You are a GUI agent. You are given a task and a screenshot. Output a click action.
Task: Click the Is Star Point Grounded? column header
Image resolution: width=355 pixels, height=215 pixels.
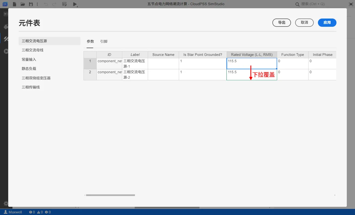203,55
